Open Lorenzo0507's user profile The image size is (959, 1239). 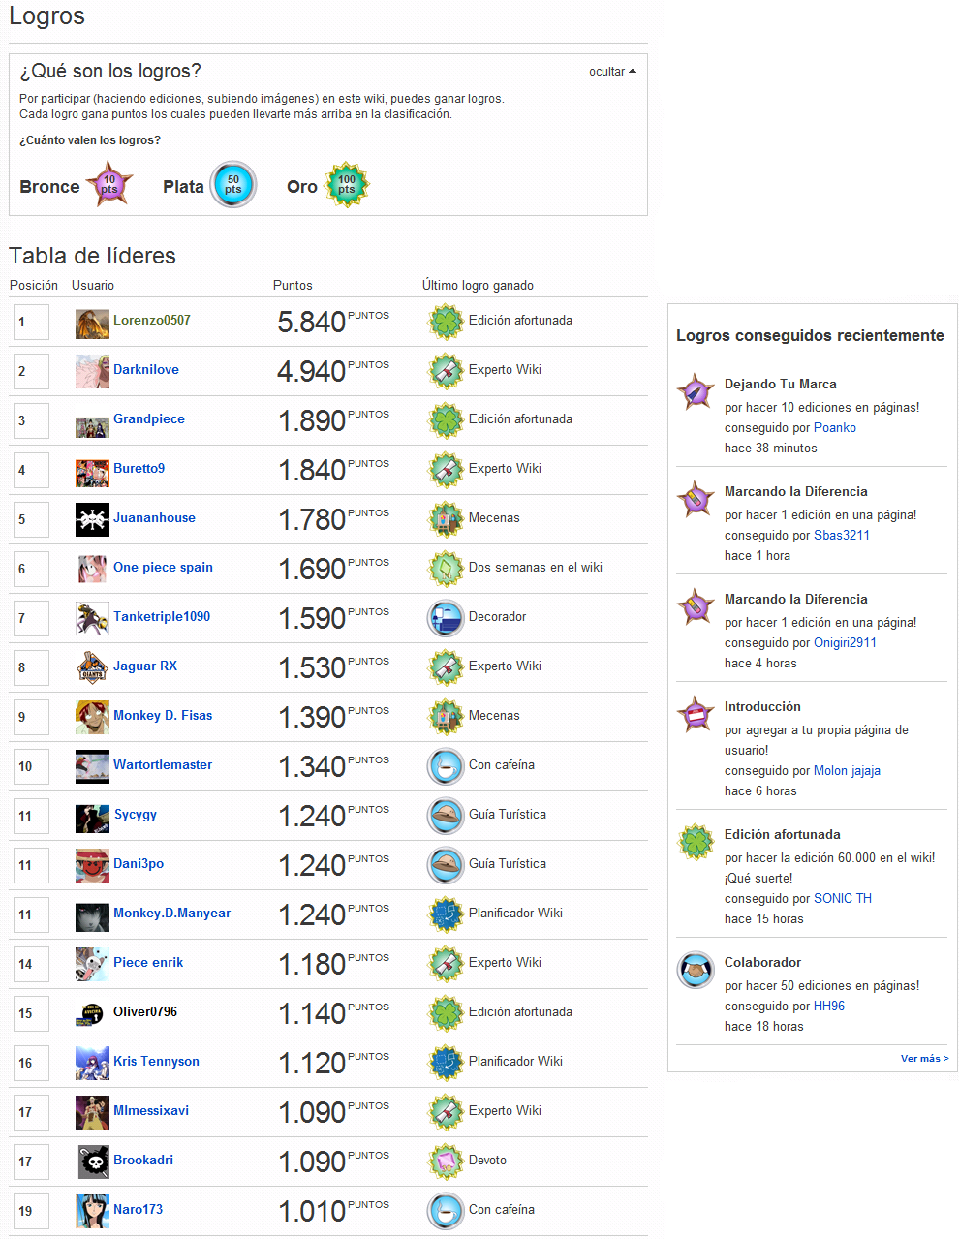[152, 321]
